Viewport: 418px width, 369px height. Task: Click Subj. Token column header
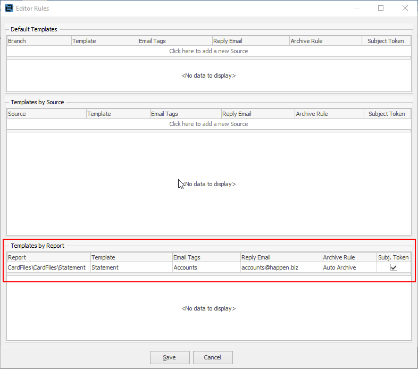click(394, 257)
